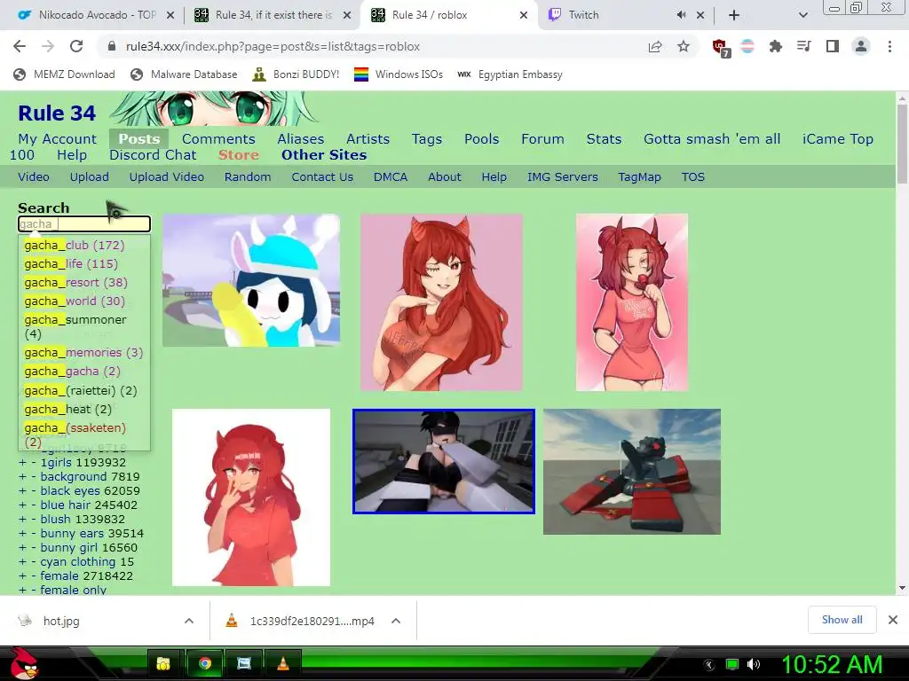909x681 pixels.
Task: Open the Chrome three-dot menu
Action: (x=889, y=46)
